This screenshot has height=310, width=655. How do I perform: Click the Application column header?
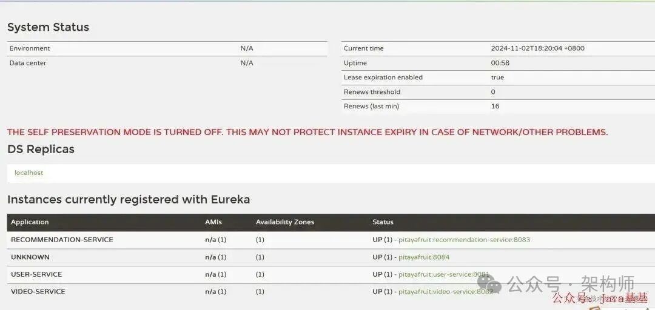click(30, 222)
